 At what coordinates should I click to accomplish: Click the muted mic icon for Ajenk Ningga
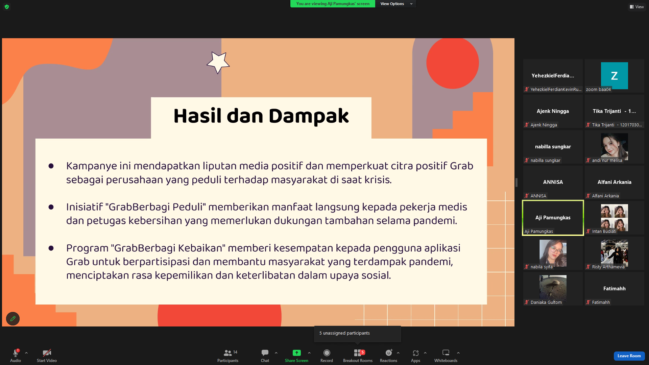pyautogui.click(x=527, y=125)
